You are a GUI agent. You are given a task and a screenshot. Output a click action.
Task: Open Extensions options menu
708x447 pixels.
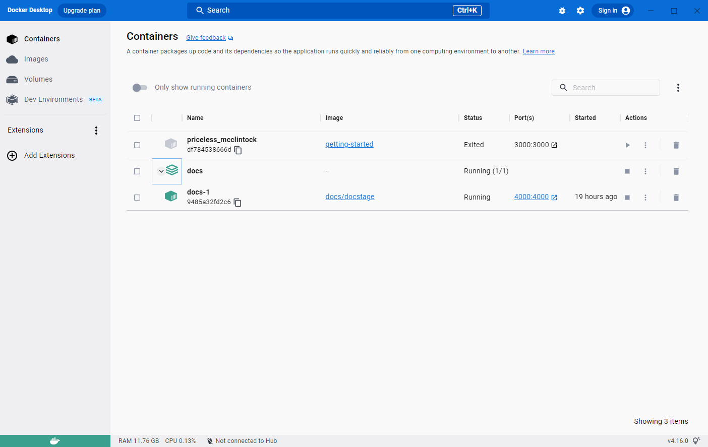click(x=96, y=131)
